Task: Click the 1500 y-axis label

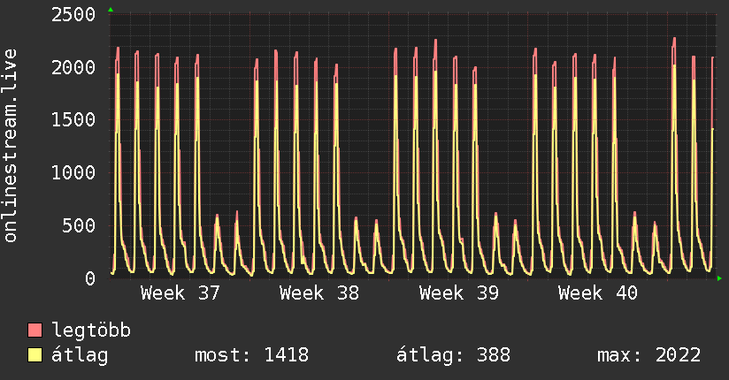Action: point(73,120)
